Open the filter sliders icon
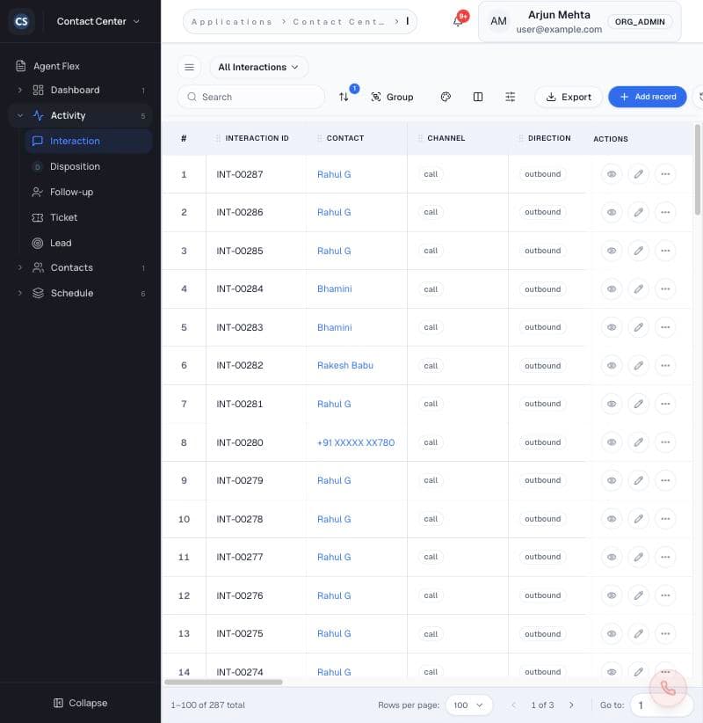This screenshot has width=703, height=723. point(511,97)
